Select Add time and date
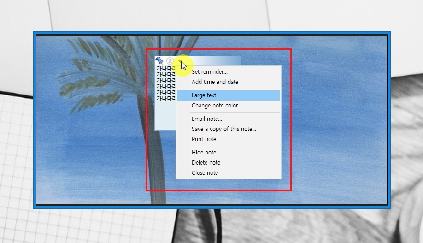Image resolution: width=423 pixels, height=243 pixels. 229,82
